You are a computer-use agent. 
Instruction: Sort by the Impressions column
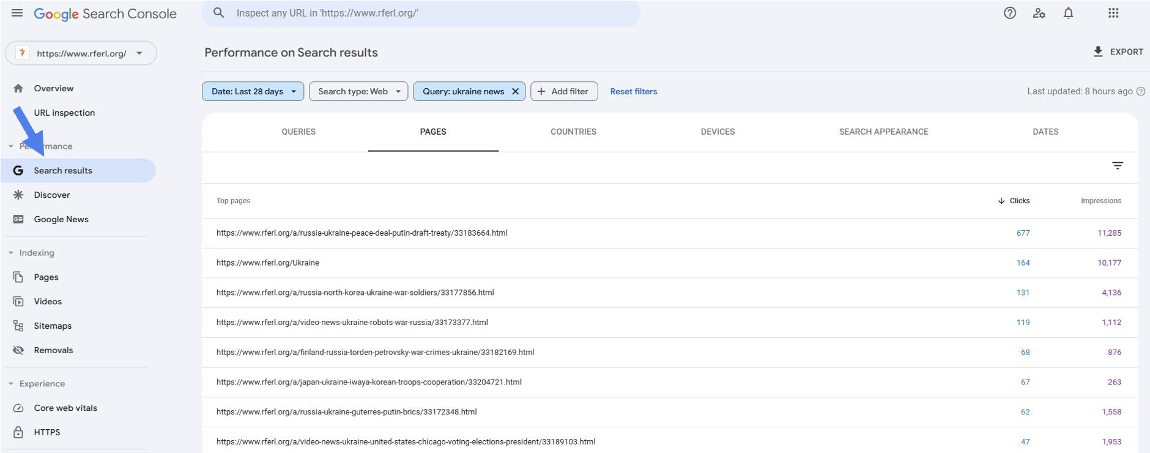(1101, 201)
